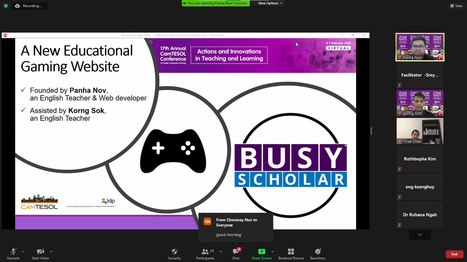Expand participants options arrow
This screenshot has height=262, width=467.
click(x=220, y=252)
